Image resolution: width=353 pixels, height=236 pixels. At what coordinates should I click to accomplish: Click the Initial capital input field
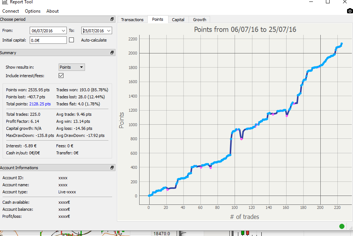click(x=48, y=40)
